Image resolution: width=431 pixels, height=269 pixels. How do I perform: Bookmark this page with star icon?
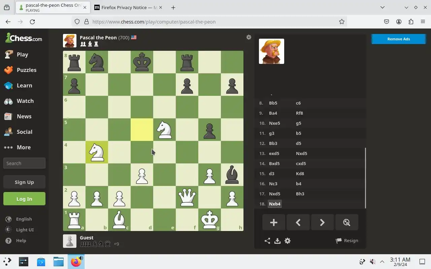point(342,22)
